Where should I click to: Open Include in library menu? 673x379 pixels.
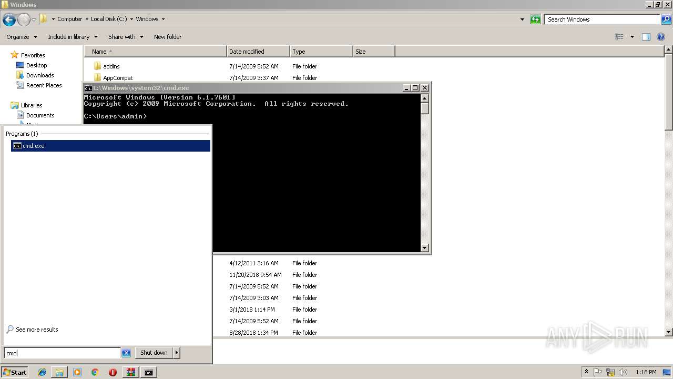(73, 37)
